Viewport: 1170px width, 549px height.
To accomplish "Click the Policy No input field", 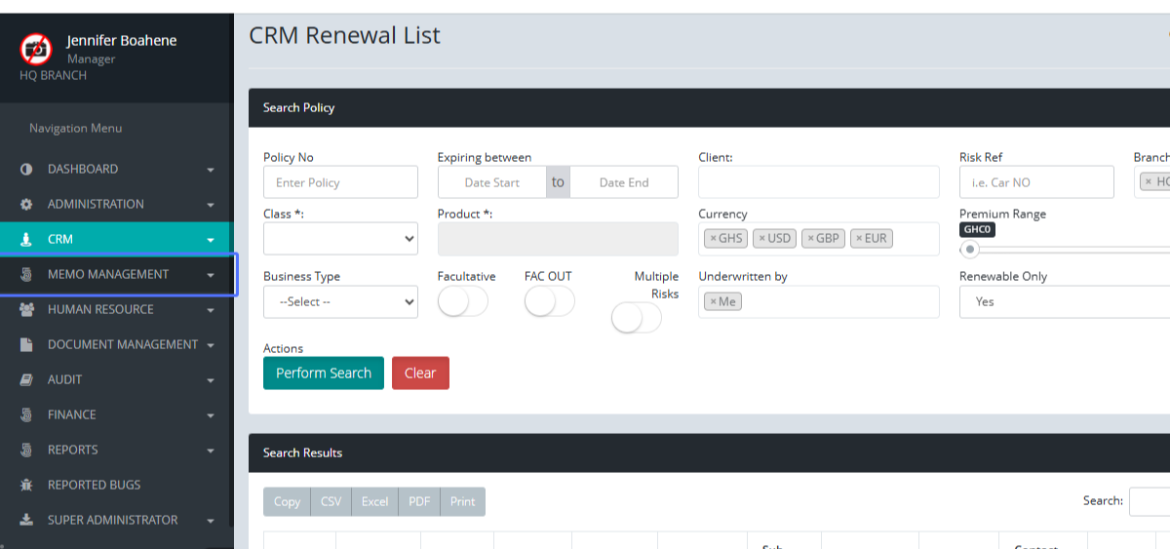I will tap(340, 182).
